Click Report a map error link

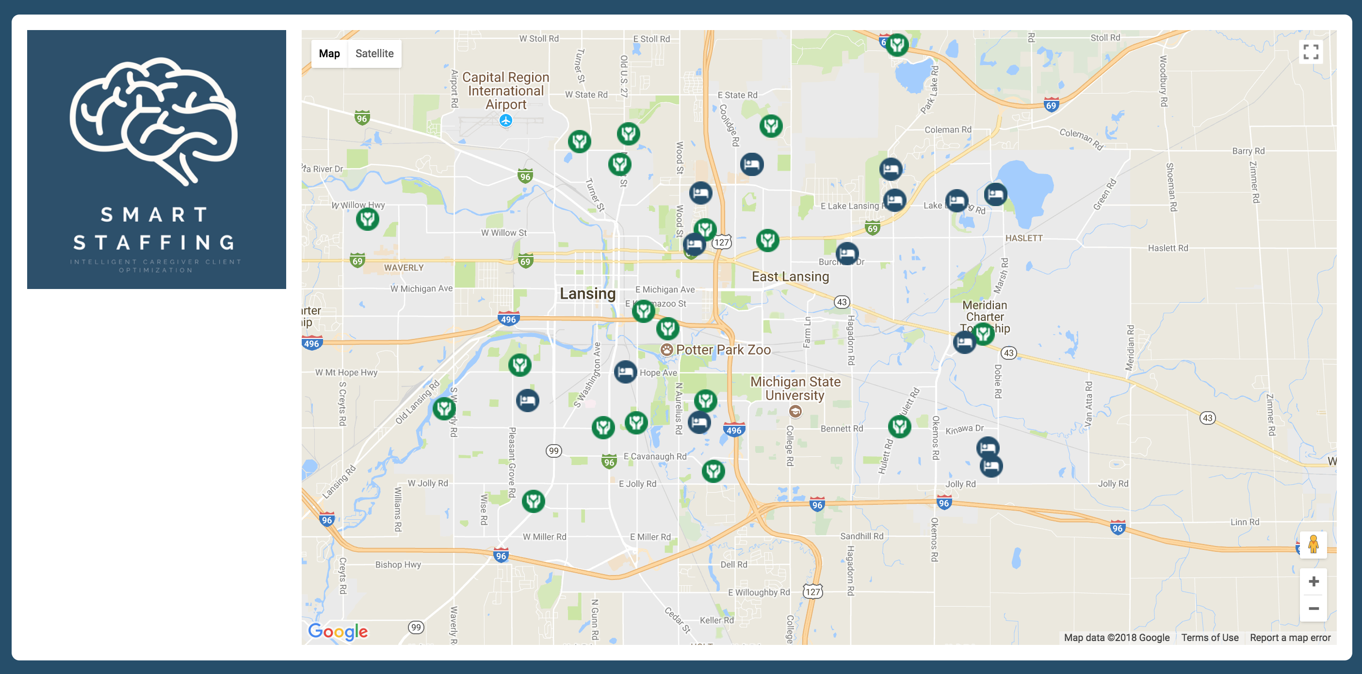click(1290, 638)
